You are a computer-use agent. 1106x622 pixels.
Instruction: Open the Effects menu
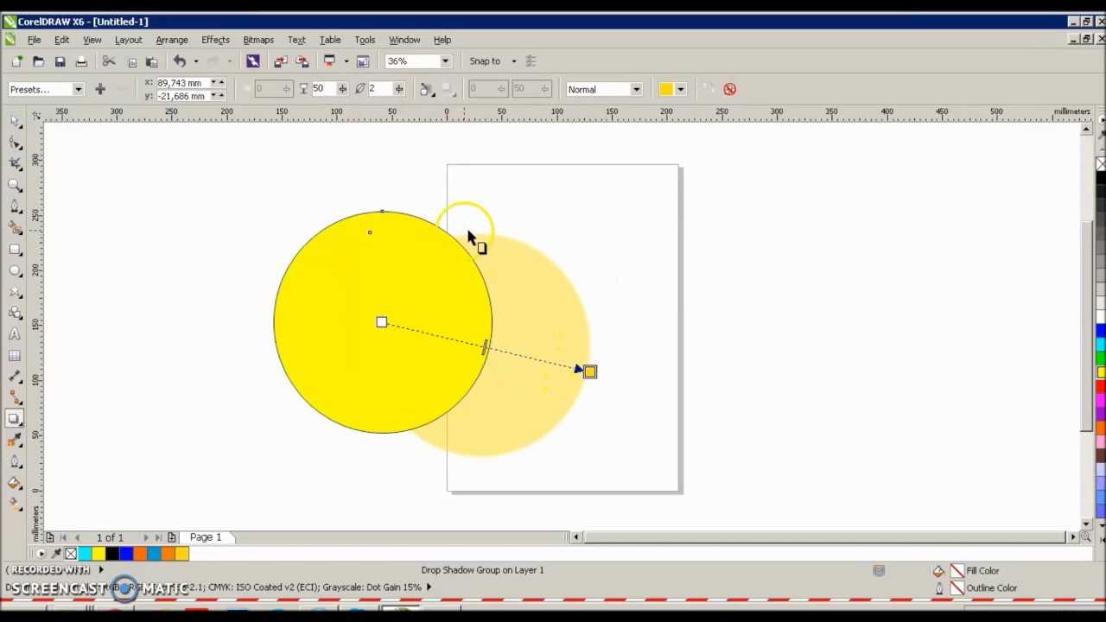pyautogui.click(x=215, y=40)
